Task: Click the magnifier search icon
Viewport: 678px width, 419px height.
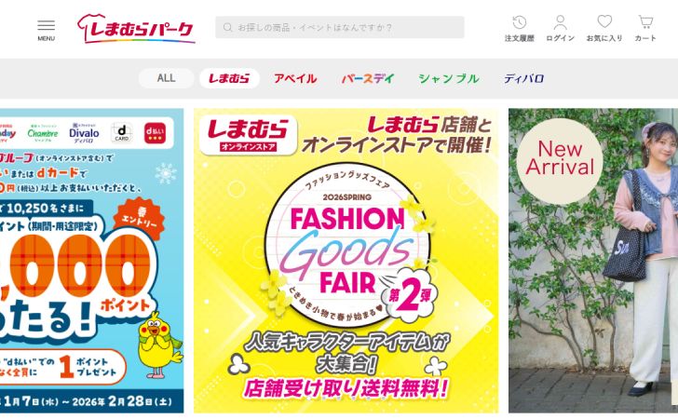Action: coord(227,28)
